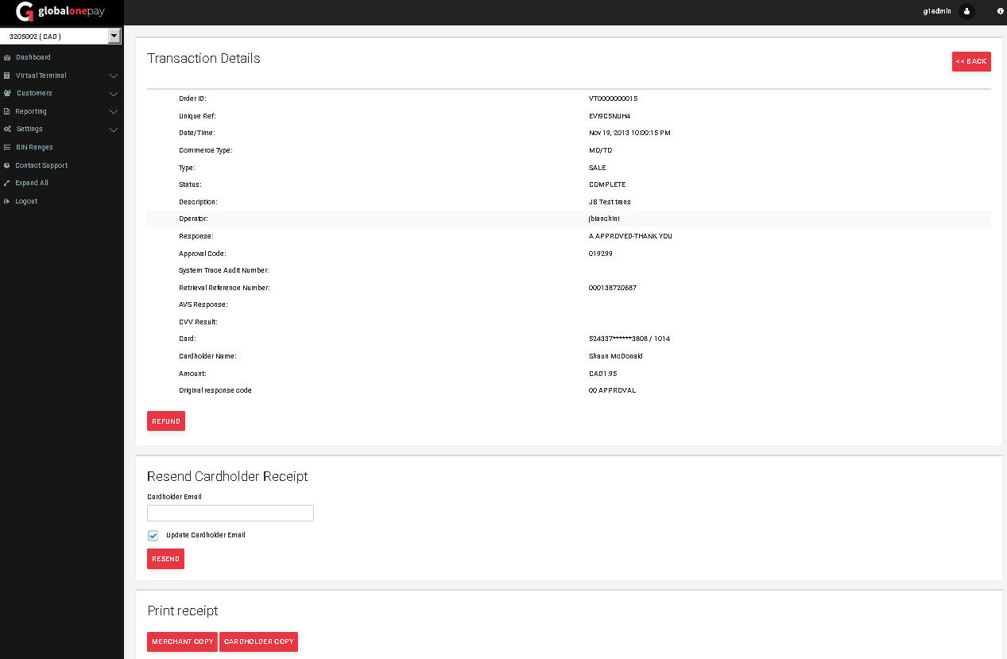1007x659 pixels.
Task: Uncheck Update Cardholder Email checkbox
Action: tap(153, 536)
